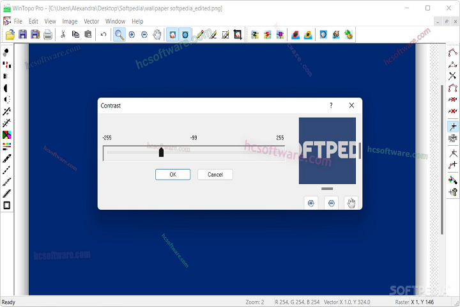
Task: Click the Copy icon in toolbar
Action: point(75,35)
